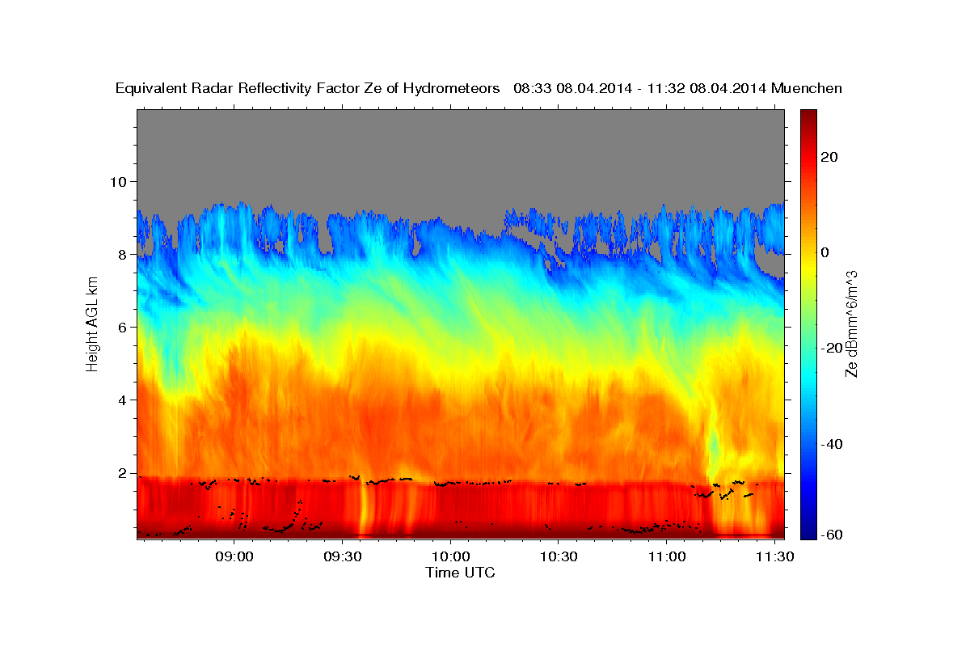Click the 09:30 time tick label
970x647 pixels.
(343, 557)
